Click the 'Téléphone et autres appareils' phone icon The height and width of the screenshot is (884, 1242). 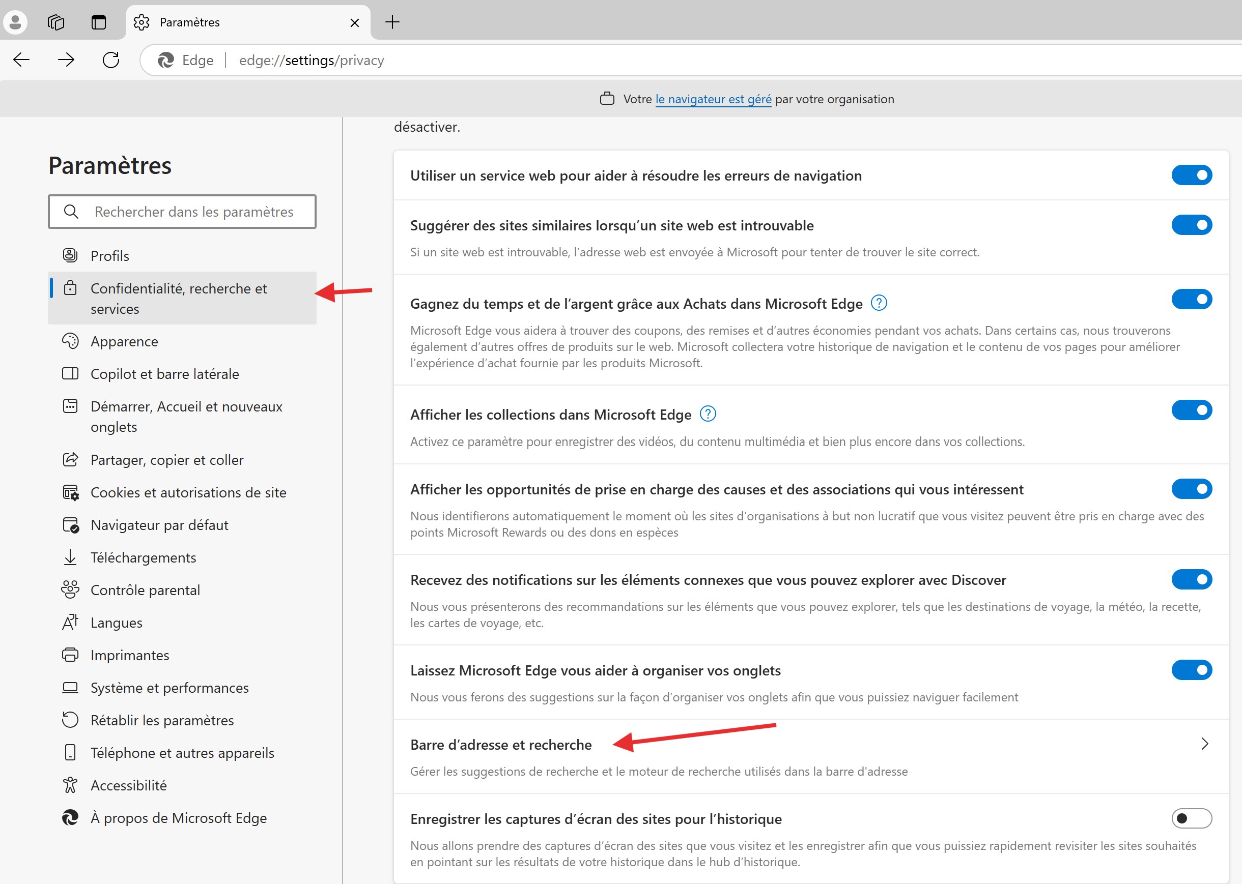pyautogui.click(x=70, y=753)
